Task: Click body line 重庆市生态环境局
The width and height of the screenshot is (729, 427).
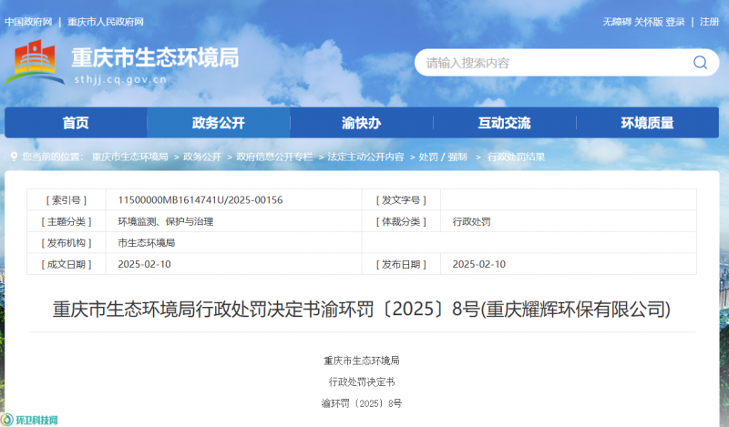Action: pyautogui.click(x=362, y=361)
